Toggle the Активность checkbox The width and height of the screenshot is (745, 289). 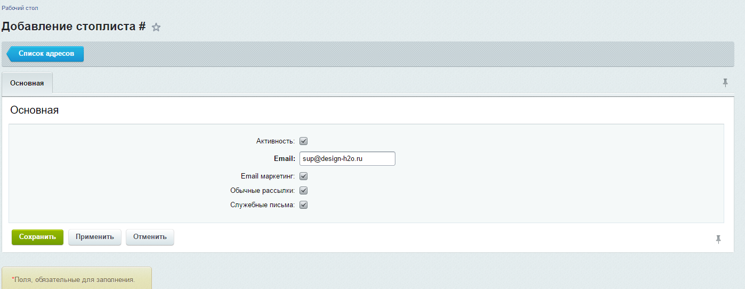tap(304, 141)
